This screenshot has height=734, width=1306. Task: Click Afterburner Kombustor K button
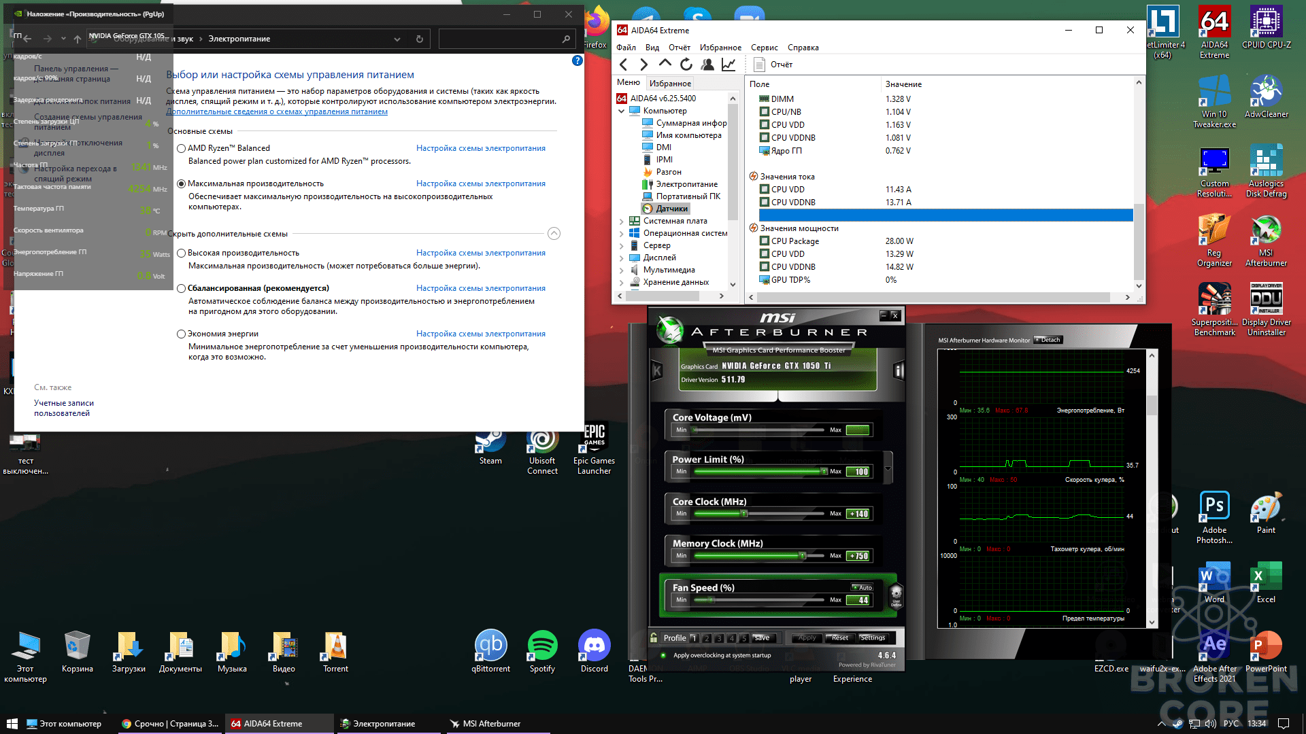[x=657, y=370]
